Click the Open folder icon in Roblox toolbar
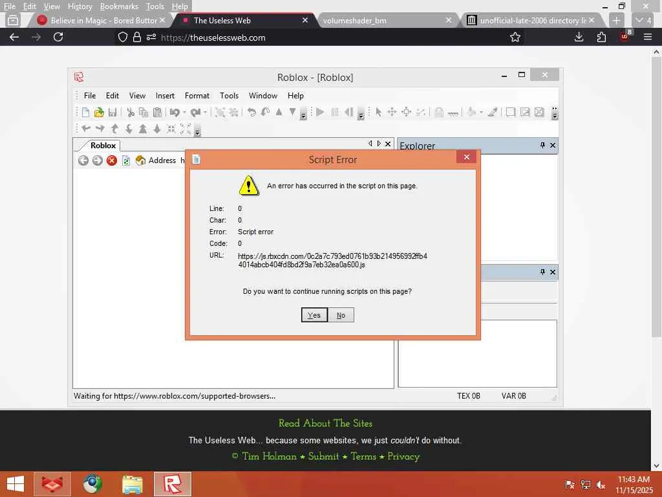This screenshot has width=662, height=497. pos(99,112)
